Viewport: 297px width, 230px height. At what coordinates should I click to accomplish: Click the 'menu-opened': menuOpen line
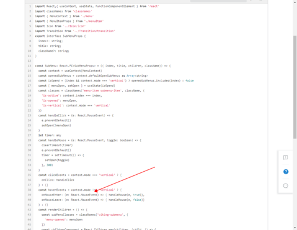click(x=64, y=219)
